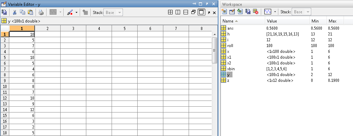Image resolution: width=353 pixels, height=136 pixels.
Task: Open plot options dropdown in Workspace
Action: pos(275,12)
